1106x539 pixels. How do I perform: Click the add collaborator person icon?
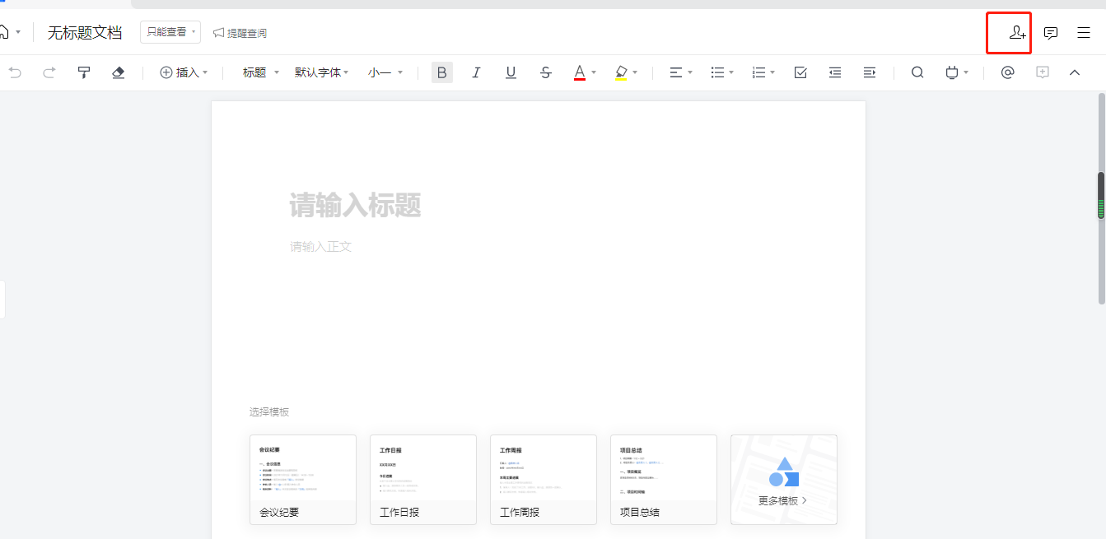[x=1017, y=33]
